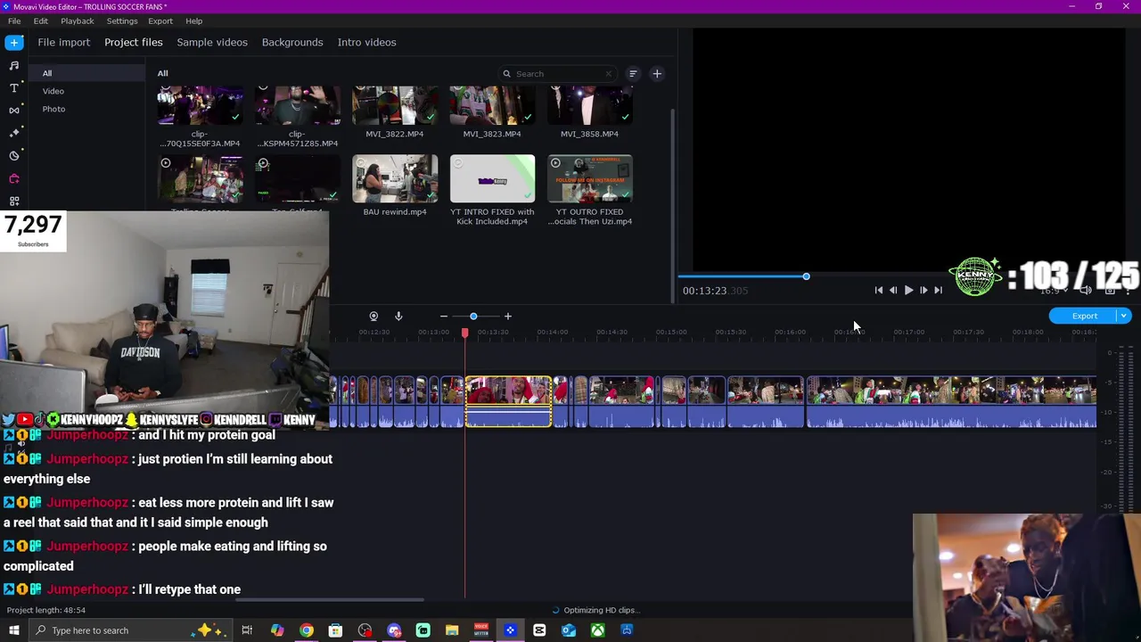Click the Project length: 48:54 status text
The height and width of the screenshot is (642, 1141).
coord(46,610)
